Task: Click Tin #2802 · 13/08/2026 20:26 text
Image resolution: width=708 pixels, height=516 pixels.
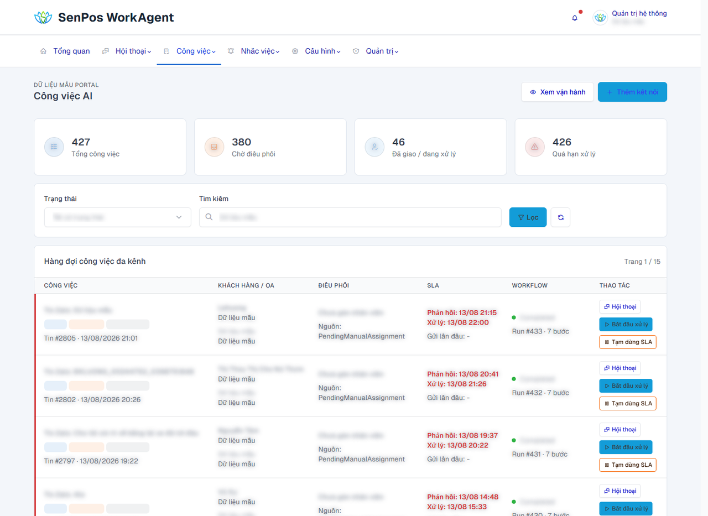Action: pyautogui.click(x=91, y=399)
